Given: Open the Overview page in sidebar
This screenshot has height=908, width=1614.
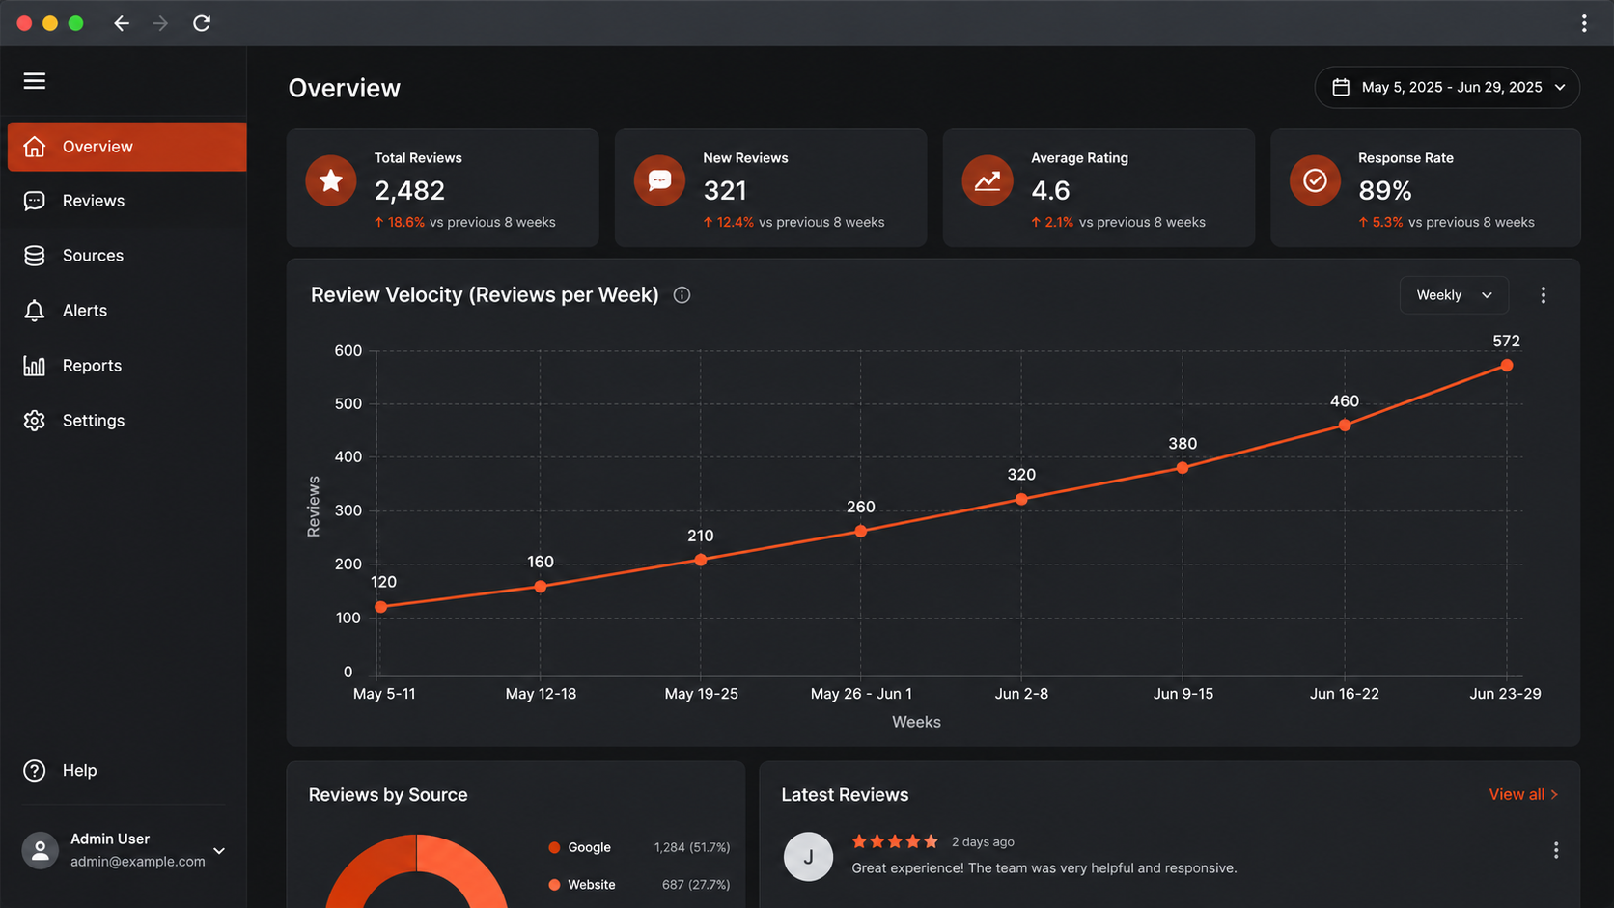Looking at the screenshot, I should click(x=127, y=147).
